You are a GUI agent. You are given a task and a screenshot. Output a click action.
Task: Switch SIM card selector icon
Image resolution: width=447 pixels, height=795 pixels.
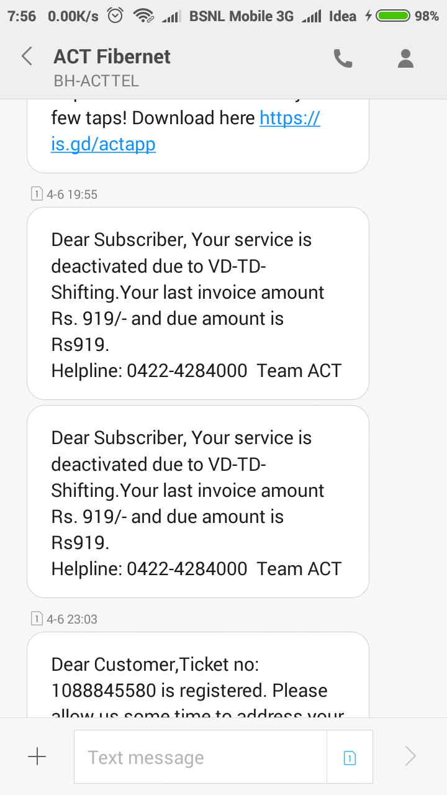coord(350,757)
